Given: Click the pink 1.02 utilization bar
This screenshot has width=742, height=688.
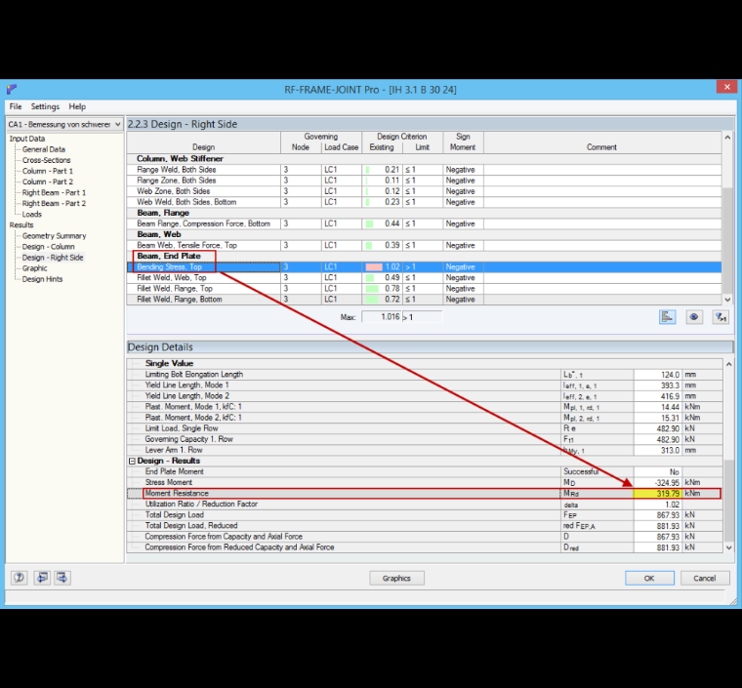Looking at the screenshot, I should click(373, 266).
